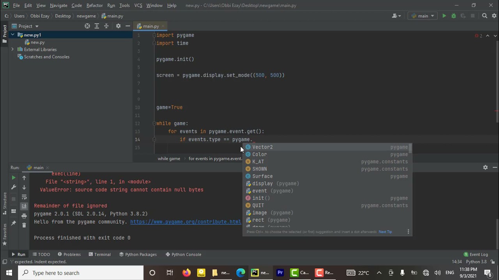Image resolution: width=499 pixels, height=280 pixels.
Task: Pin the Run tab
Action: [x=14, y=223]
